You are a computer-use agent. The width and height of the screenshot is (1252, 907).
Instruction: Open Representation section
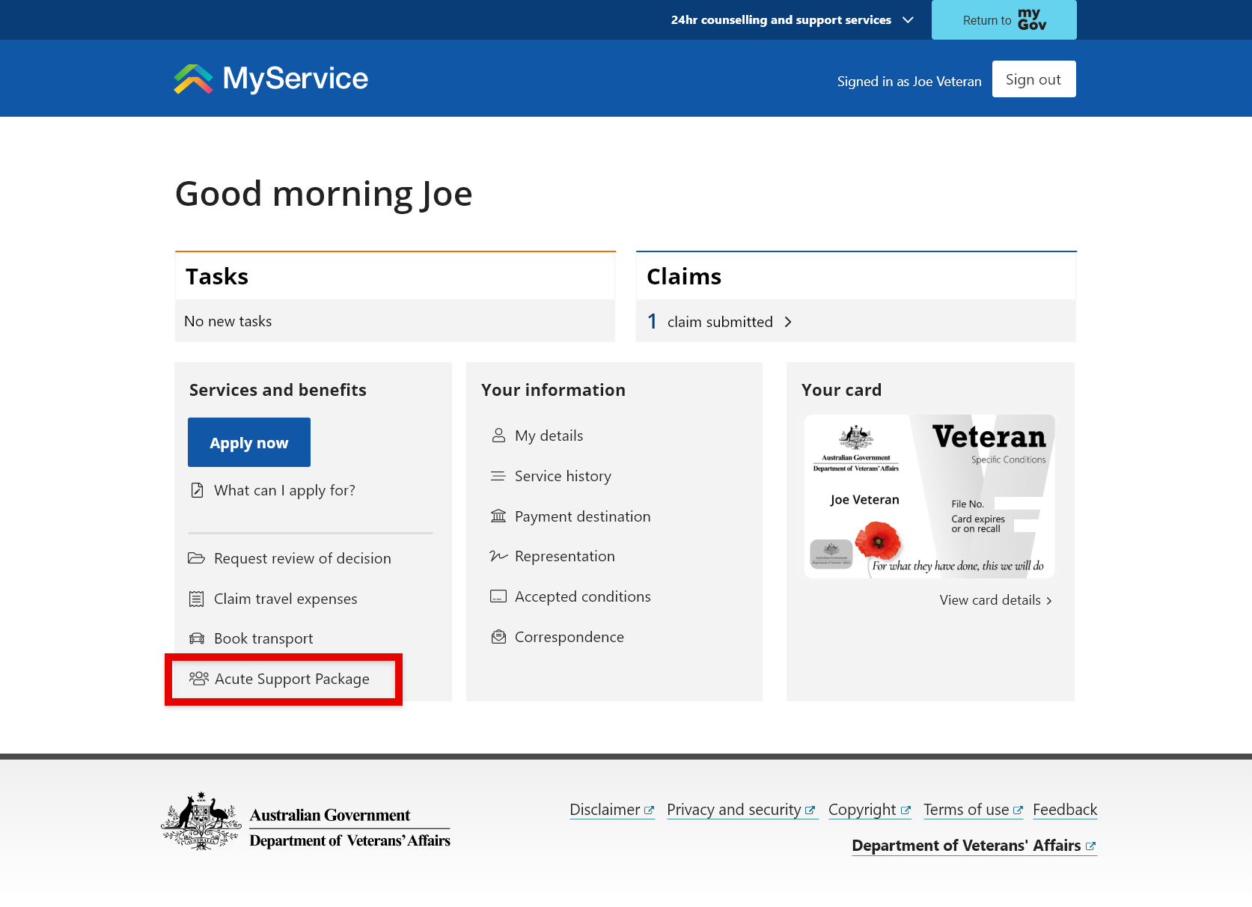pyautogui.click(x=564, y=556)
